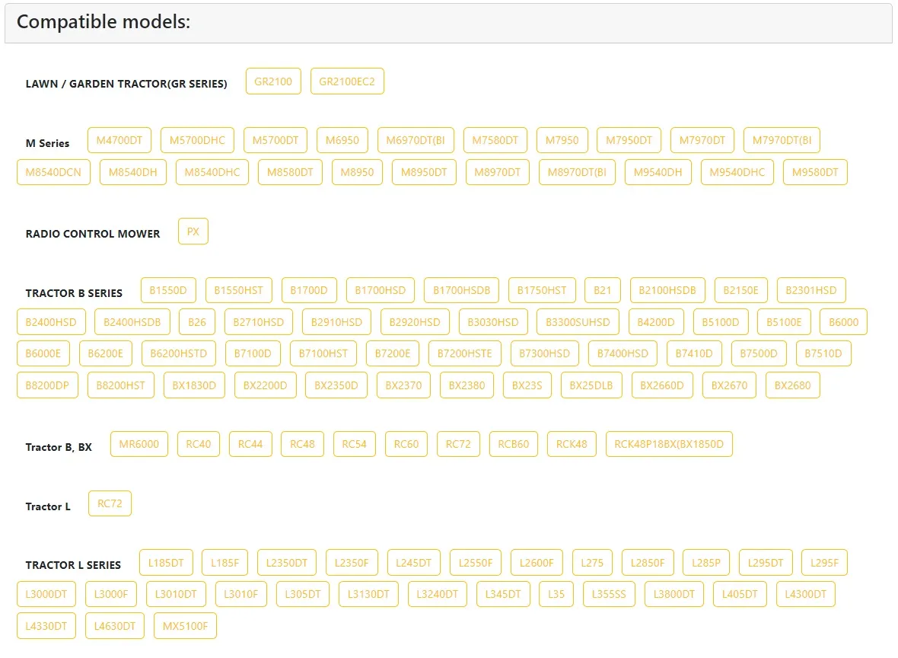Click the BX25DLB model tag
Screen dimensions: 898x658
click(591, 385)
